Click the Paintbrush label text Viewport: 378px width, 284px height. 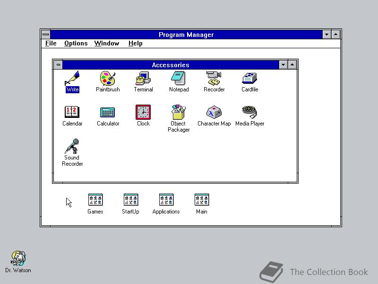tap(108, 89)
